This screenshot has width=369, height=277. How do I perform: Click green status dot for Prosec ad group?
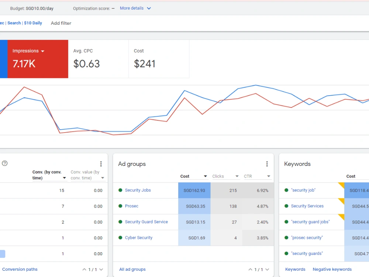[120, 206]
